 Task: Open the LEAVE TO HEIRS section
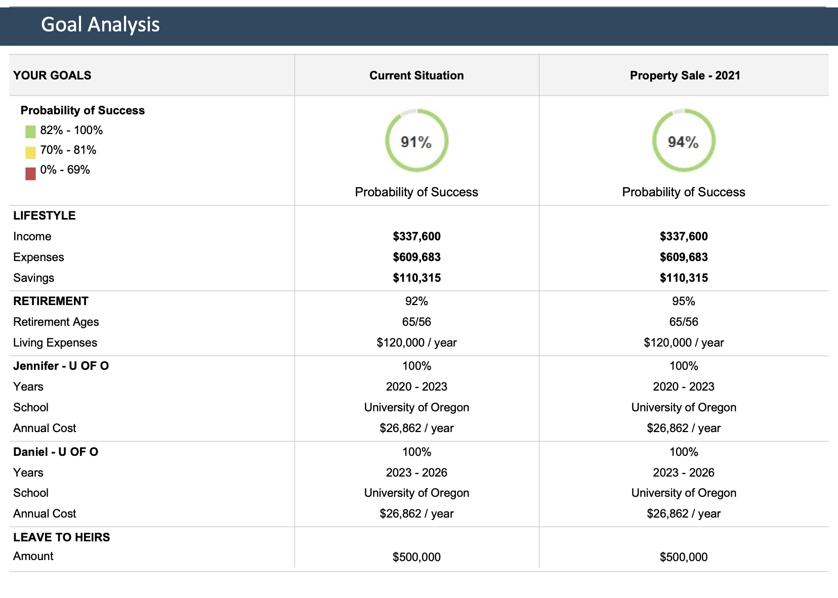[61, 537]
